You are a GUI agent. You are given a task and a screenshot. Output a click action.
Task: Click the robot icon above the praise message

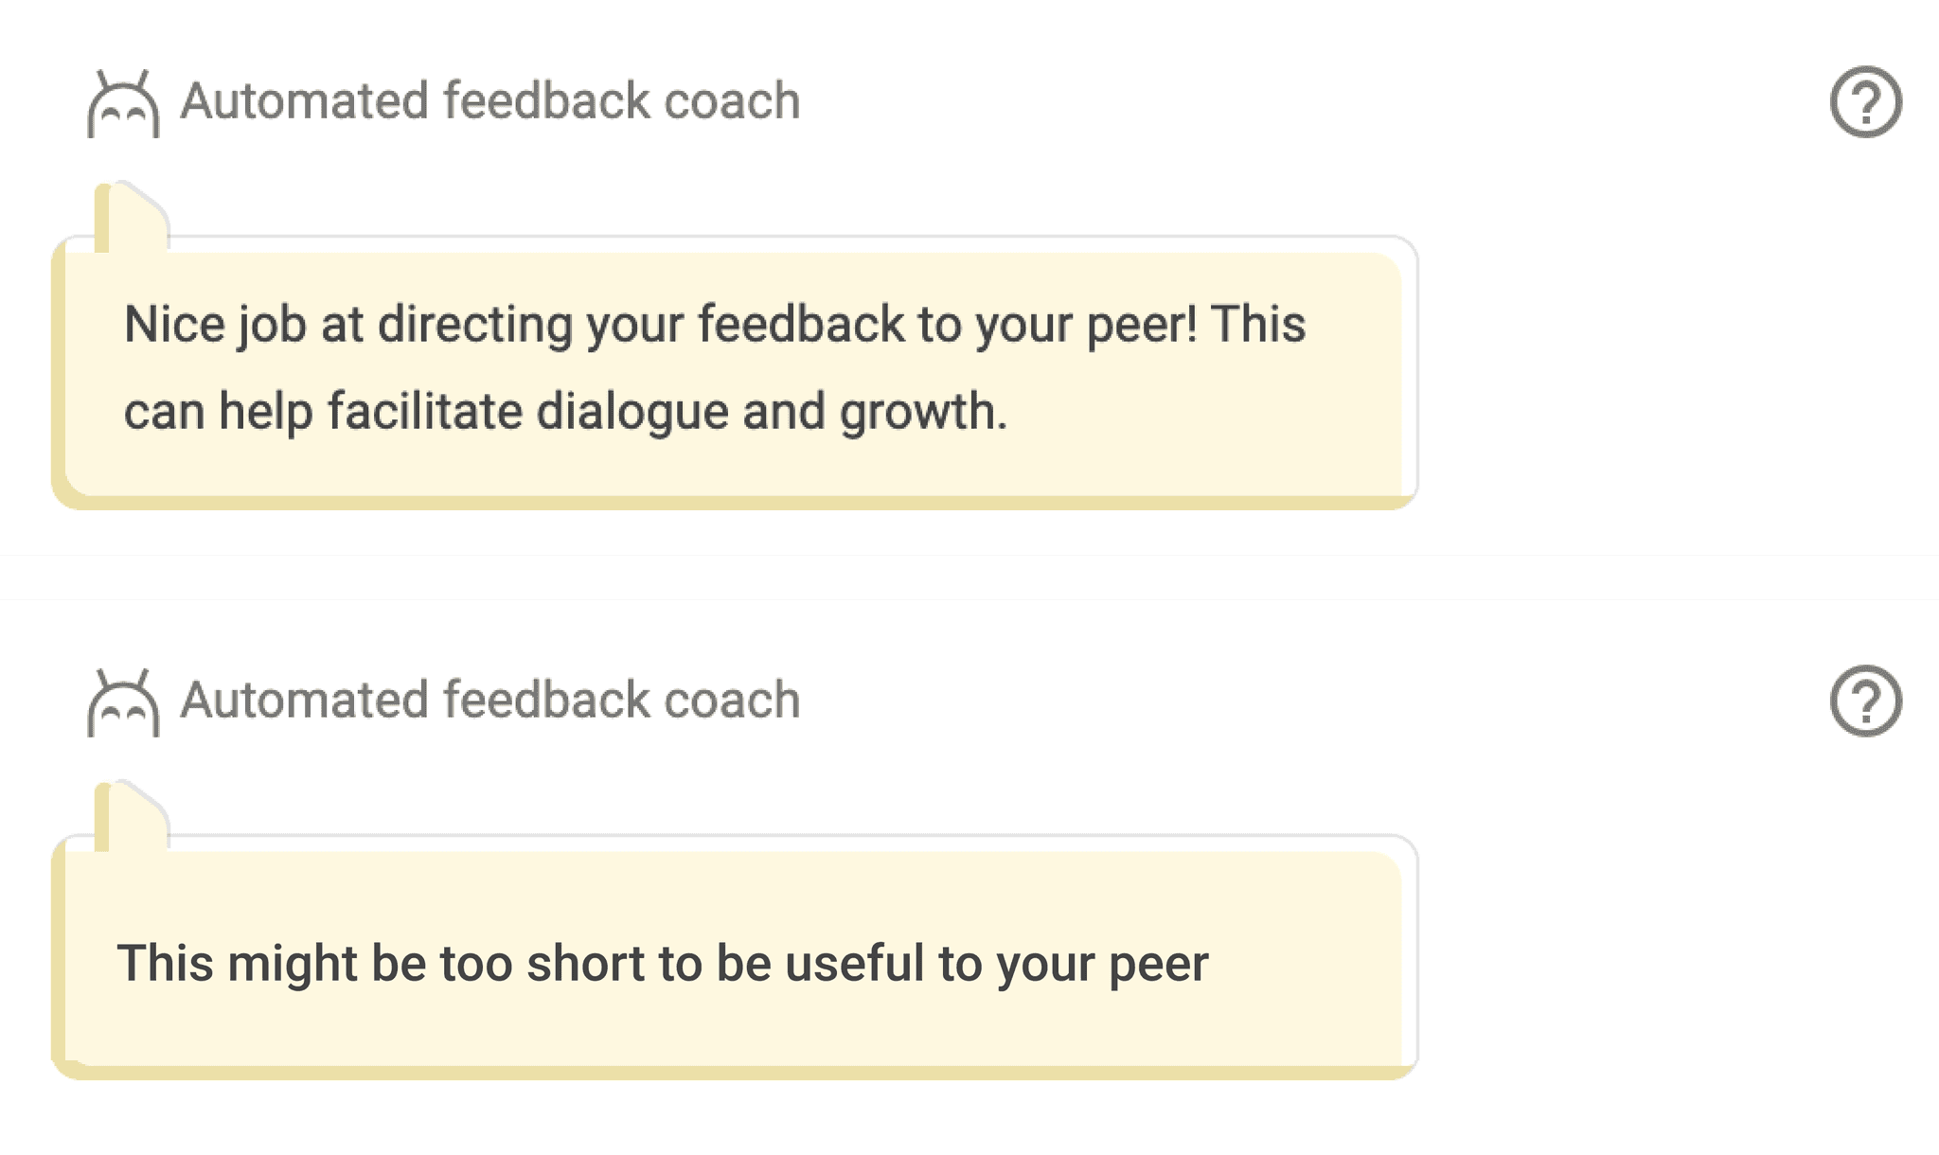click(123, 103)
